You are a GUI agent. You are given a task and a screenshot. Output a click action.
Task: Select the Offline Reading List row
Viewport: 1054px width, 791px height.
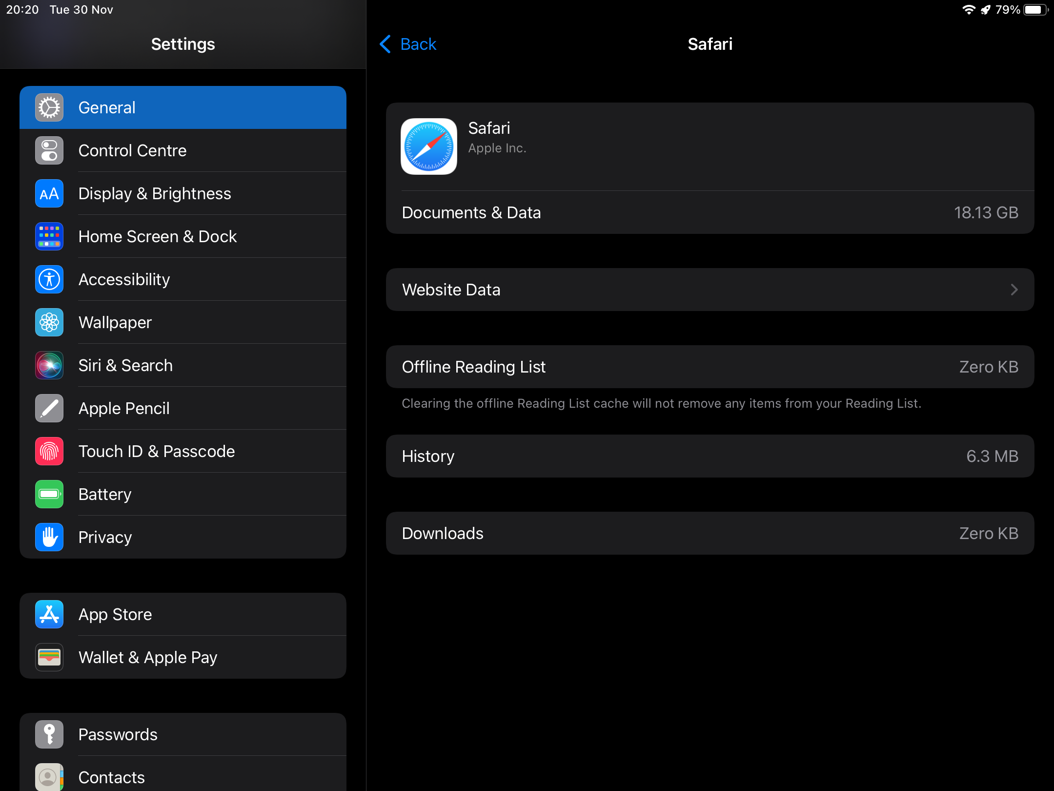pyautogui.click(x=710, y=367)
